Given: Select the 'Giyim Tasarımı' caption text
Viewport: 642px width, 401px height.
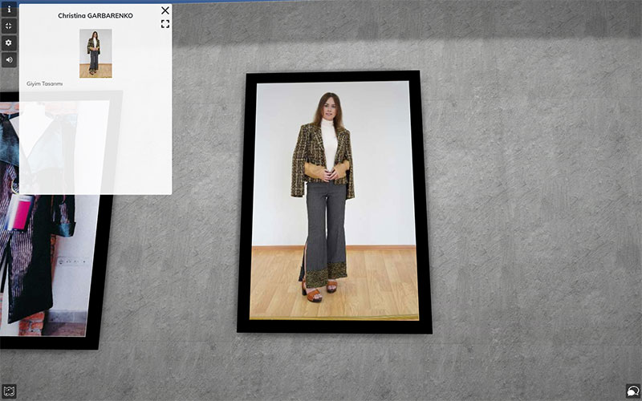Looking at the screenshot, I should (45, 84).
